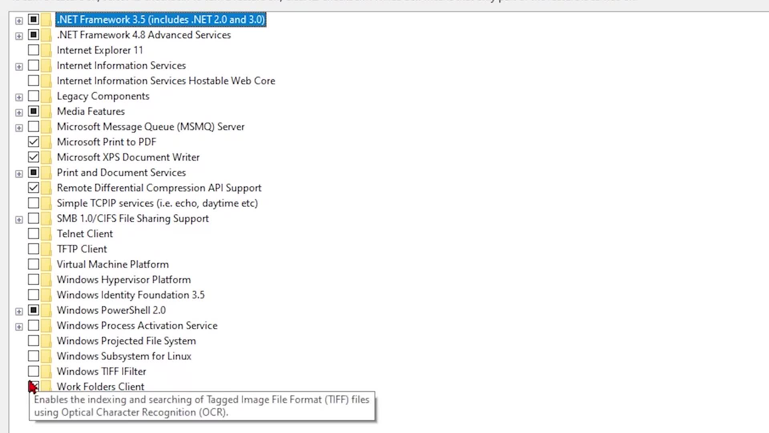Select the Windows Identity Foundation 3.5 label
The width and height of the screenshot is (769, 433).
coord(131,294)
